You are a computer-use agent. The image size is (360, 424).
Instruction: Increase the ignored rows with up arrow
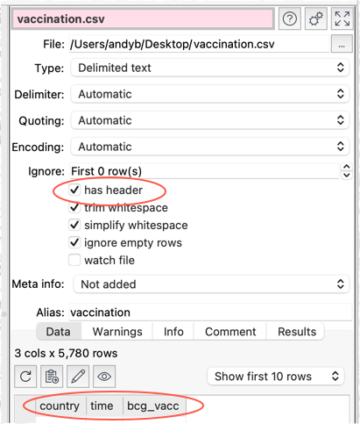pyautogui.click(x=347, y=167)
